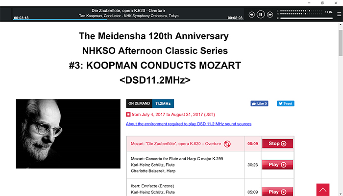
Task: Click the Ton Koopman portrait photo
Action: coord(68,134)
